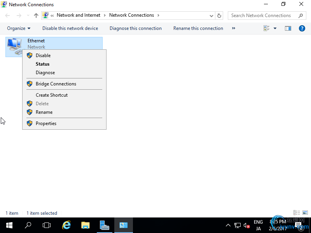311x233 pixels.
Task: Open File Explorer from taskbar
Action: click(x=86, y=225)
